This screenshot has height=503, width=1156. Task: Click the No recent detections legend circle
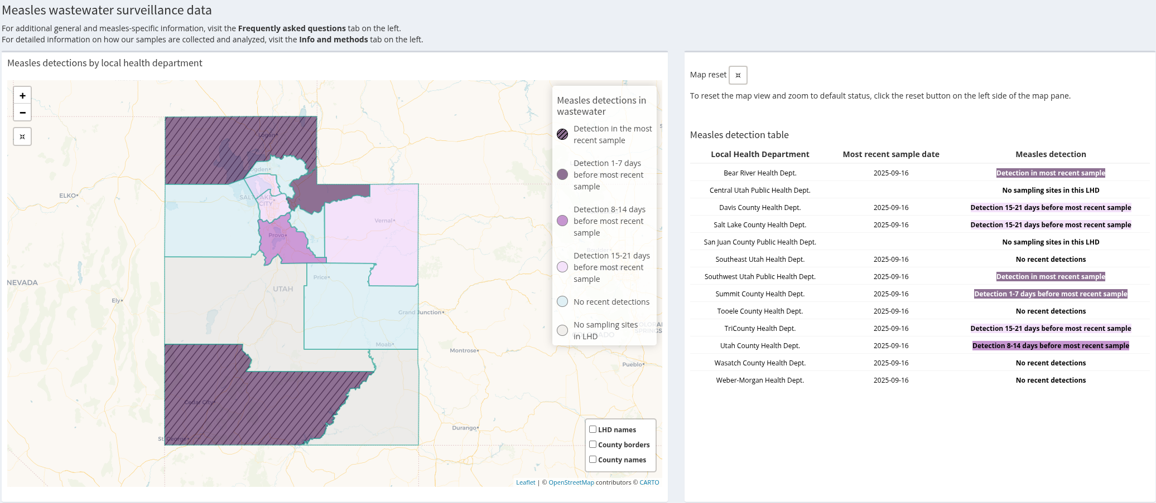click(x=562, y=301)
